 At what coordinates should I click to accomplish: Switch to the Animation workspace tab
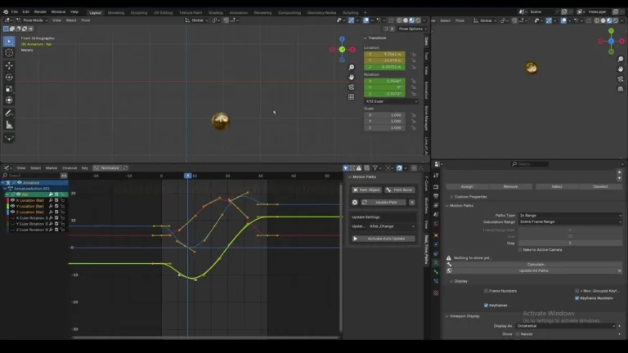coord(238,13)
